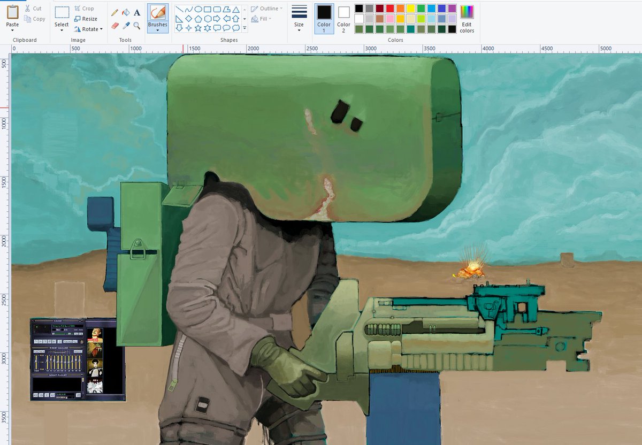This screenshot has width=642, height=445.
Task: Pick the indigo blue swatch in the top row
Action: (x=442, y=9)
